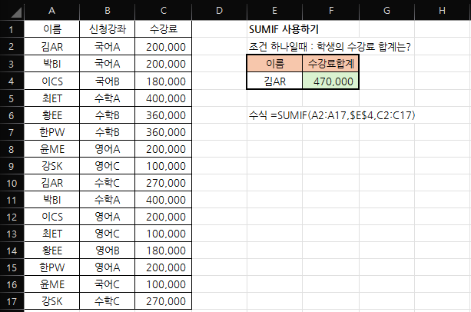Select cell B2 containing 국어A
Screen dimensions: 471x312
click(x=108, y=47)
